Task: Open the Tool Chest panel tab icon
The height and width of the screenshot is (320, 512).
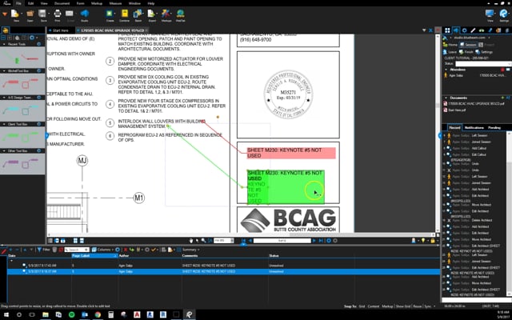Action: (x=6, y=30)
